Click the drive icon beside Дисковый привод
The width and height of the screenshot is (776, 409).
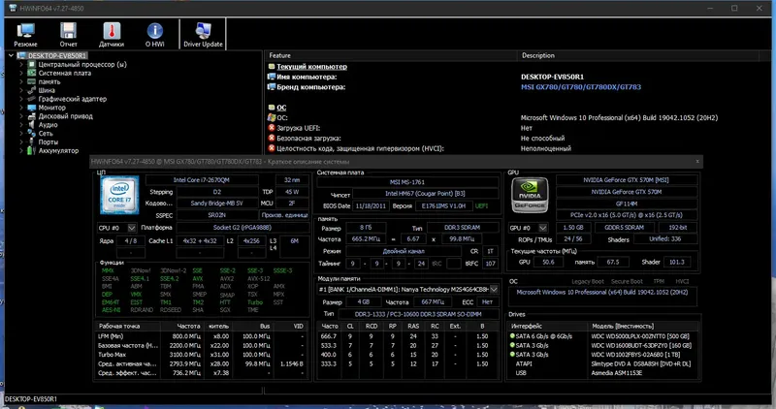pos(32,116)
